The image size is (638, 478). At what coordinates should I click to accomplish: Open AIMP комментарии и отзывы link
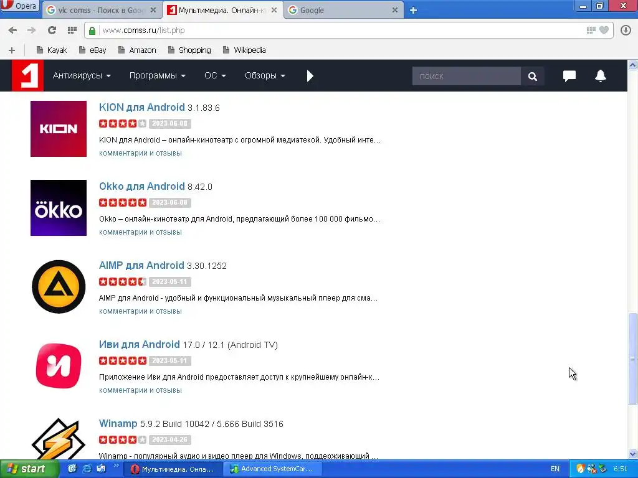pyautogui.click(x=140, y=311)
